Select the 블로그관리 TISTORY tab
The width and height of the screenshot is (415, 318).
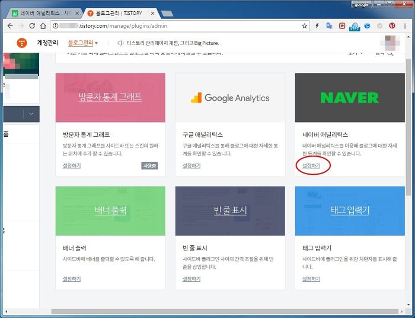click(119, 13)
